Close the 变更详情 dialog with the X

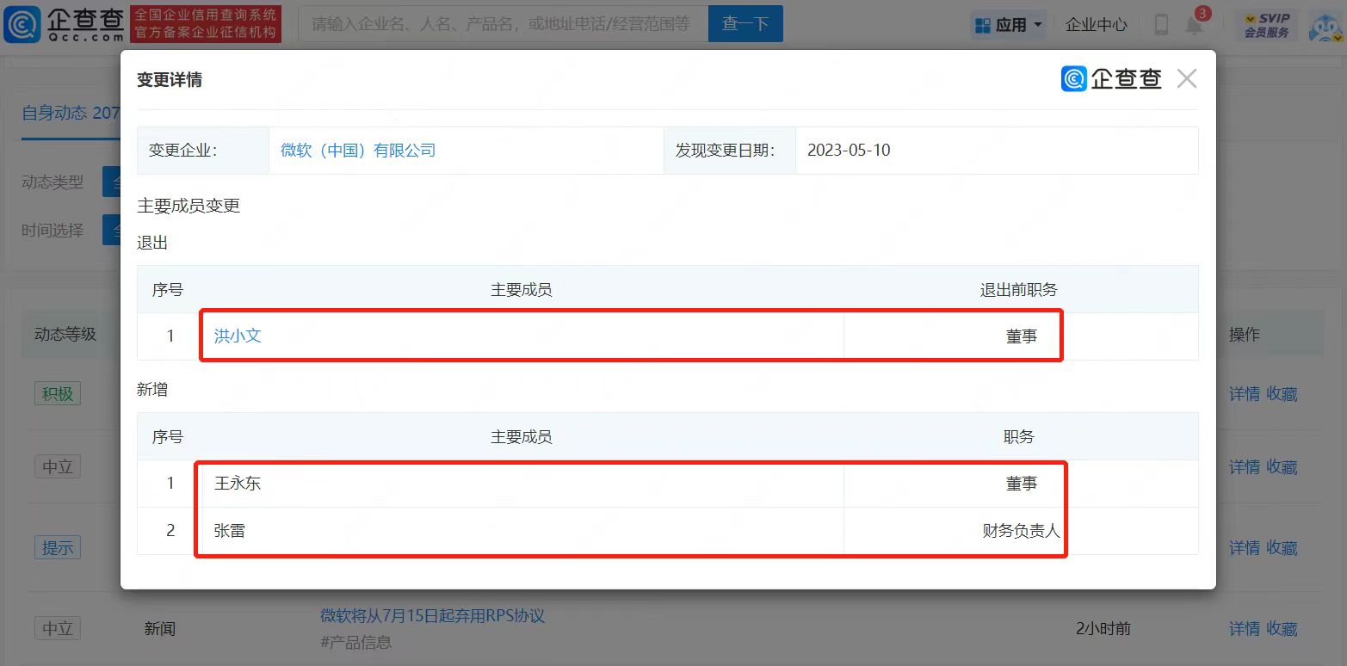(x=1187, y=79)
